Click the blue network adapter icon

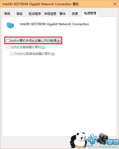(x=10, y=25)
